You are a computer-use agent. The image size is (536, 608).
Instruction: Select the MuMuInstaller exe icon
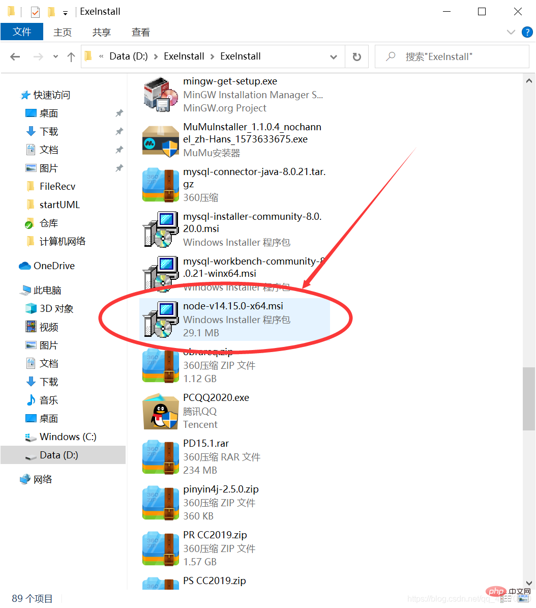pyautogui.click(x=161, y=141)
